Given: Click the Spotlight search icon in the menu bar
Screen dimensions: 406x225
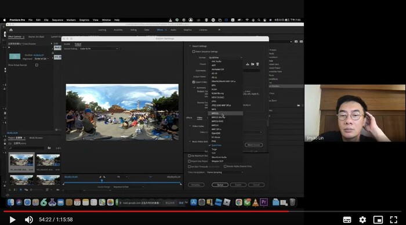Looking at the screenshot, I should click(x=259, y=20).
